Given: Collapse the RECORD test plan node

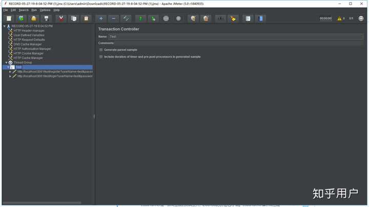Looking at the screenshot, I should pyautogui.click(x=5, y=26).
